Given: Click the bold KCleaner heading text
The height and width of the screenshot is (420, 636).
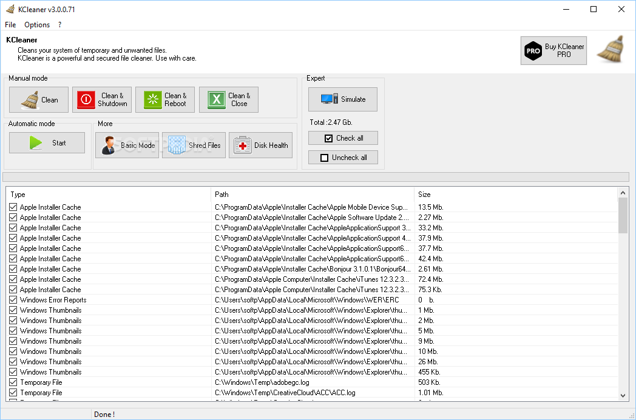Looking at the screenshot, I should point(21,39).
